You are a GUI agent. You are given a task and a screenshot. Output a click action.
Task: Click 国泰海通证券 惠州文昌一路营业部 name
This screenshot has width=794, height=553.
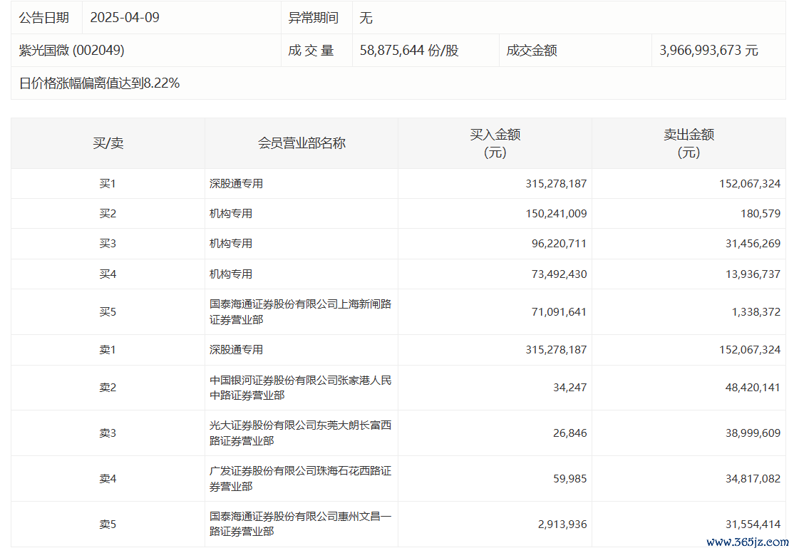[301, 524]
